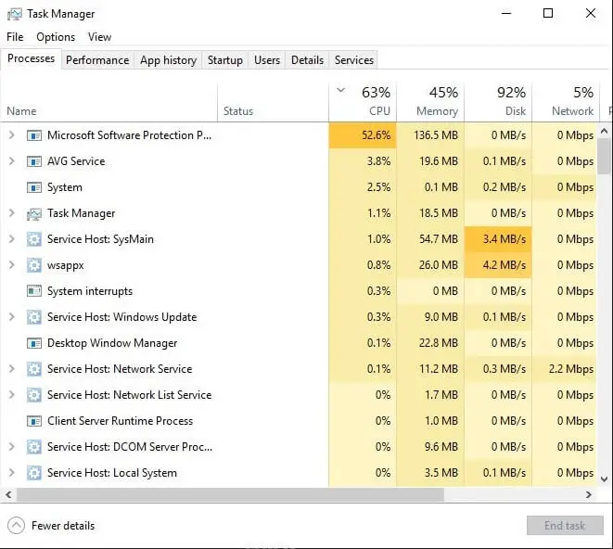Click the Microsoft Software Protection process icon
613x549 pixels.
(34, 135)
